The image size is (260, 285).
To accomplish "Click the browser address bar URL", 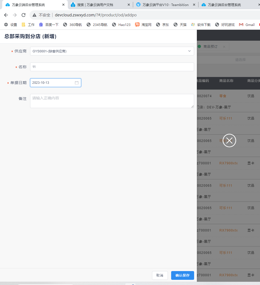I will click(96, 15).
